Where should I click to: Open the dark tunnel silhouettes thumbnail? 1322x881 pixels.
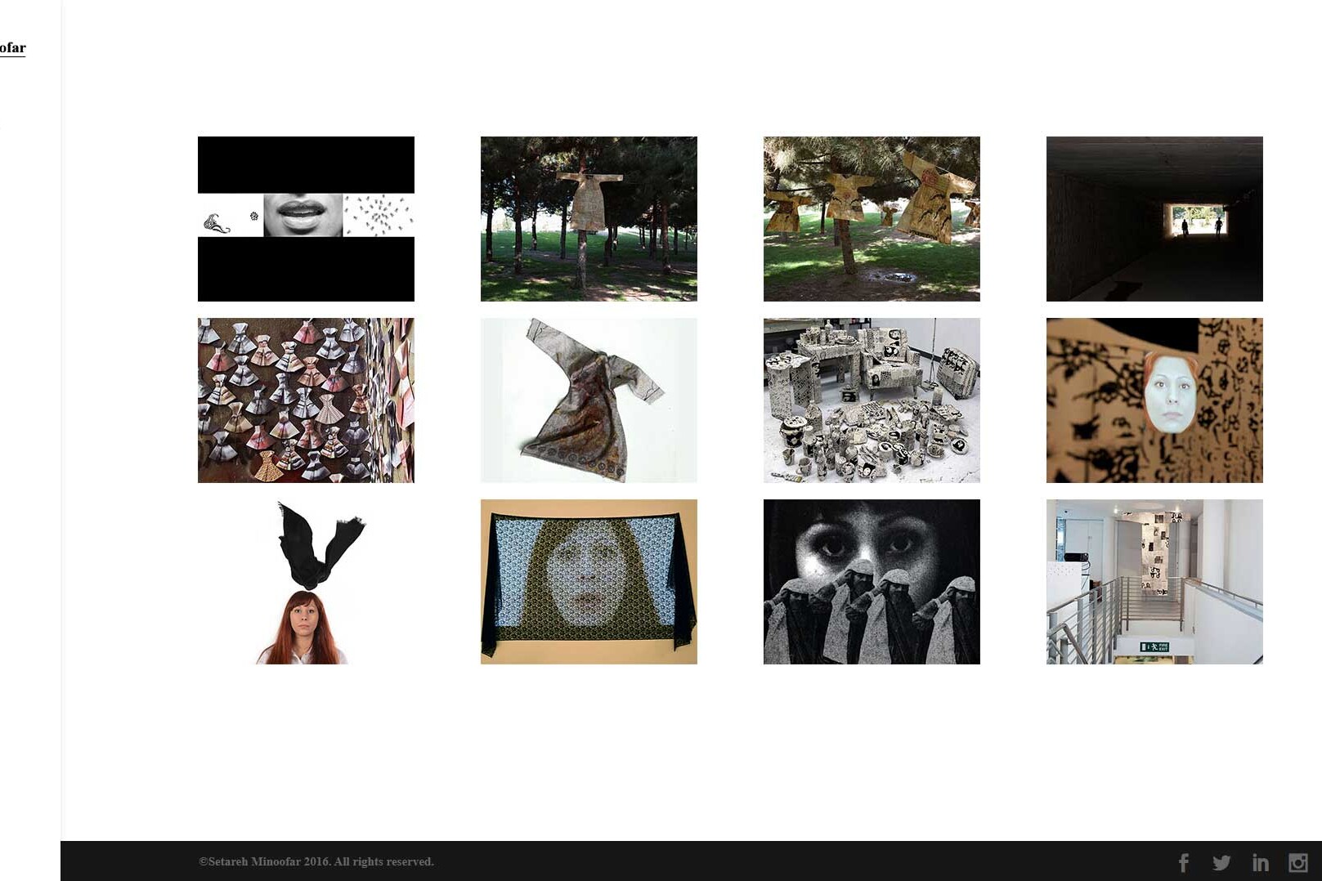pos(1154,218)
